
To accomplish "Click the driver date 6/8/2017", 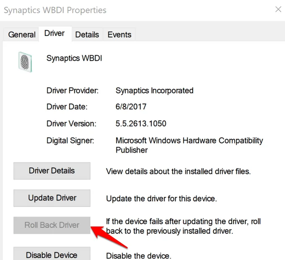I will 131,107.
